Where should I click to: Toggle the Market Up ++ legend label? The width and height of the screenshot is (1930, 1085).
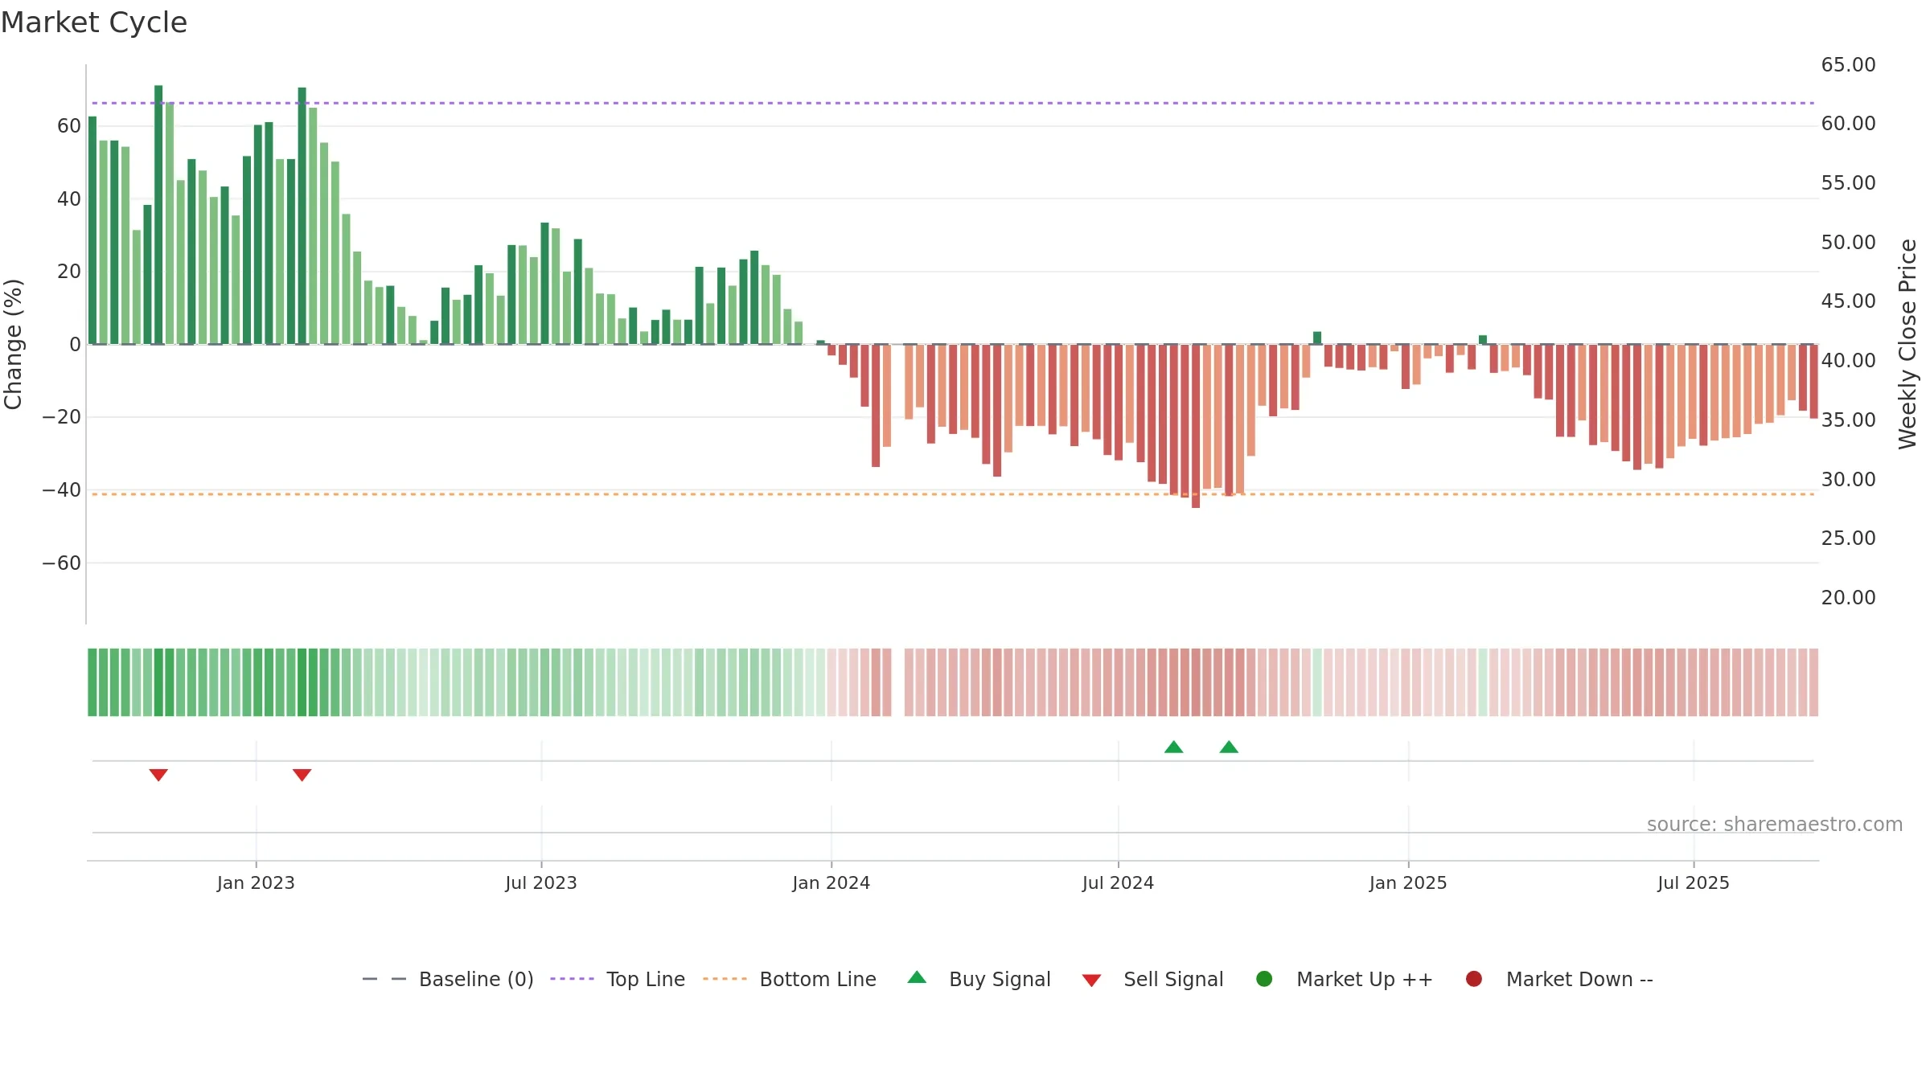(1365, 979)
